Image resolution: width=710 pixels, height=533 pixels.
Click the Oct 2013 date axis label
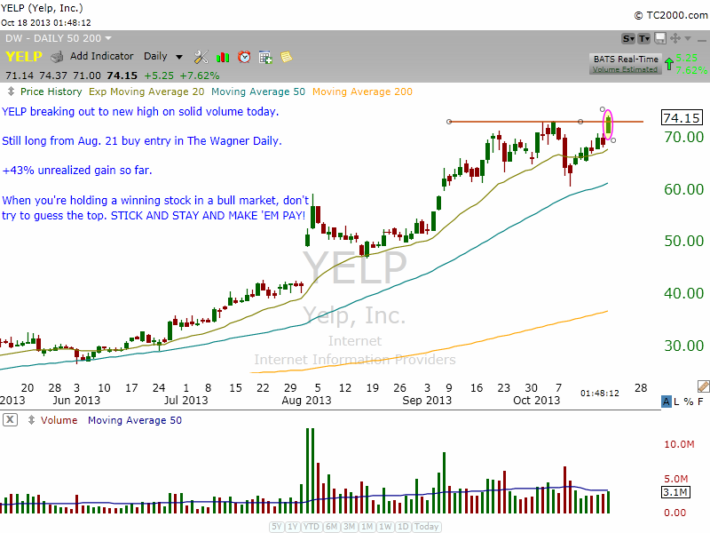pyautogui.click(x=537, y=401)
